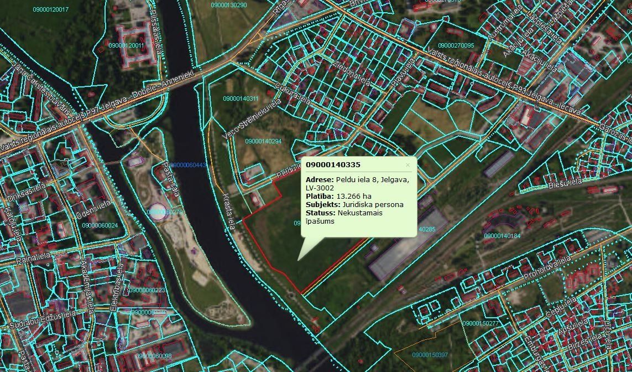632x372 pixels.
Task: Click parcel label 09000120011
Action: pos(126,45)
